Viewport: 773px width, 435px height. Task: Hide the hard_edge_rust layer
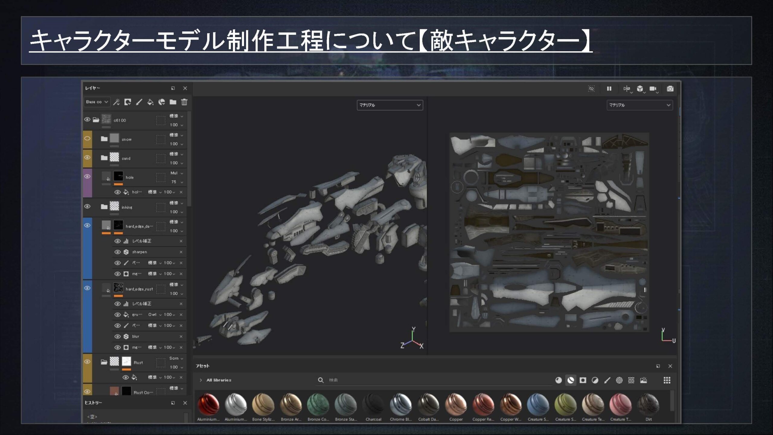pyautogui.click(x=87, y=288)
